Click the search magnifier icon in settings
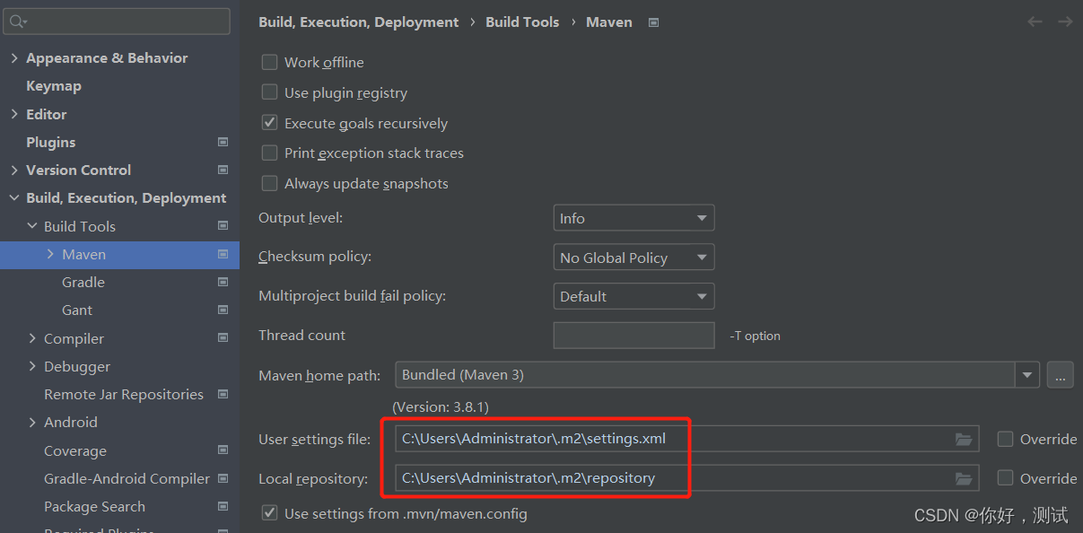The image size is (1083, 533). point(18,21)
